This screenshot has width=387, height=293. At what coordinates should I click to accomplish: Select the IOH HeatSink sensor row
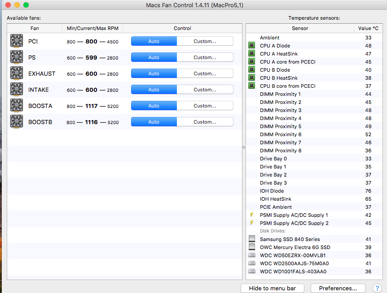[x=314, y=199]
